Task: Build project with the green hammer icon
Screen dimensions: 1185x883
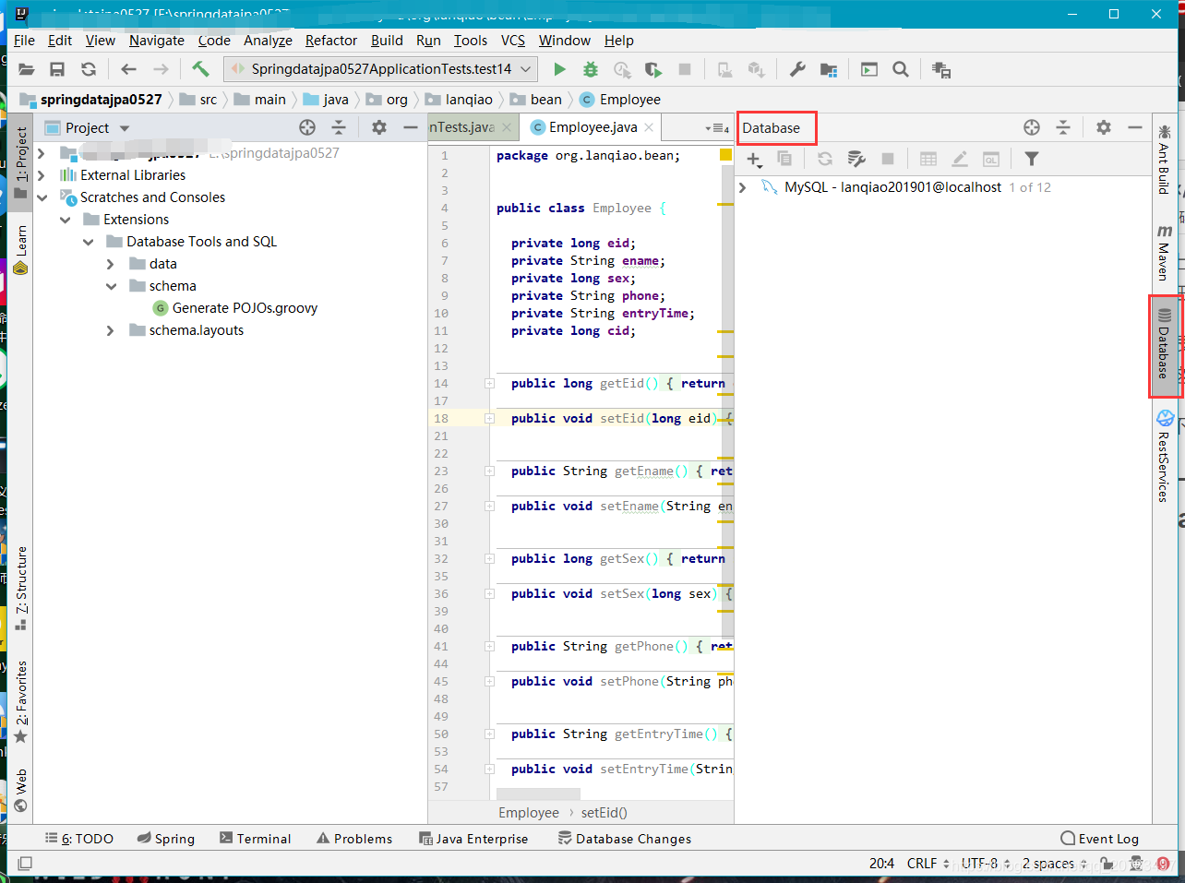Action: (x=200, y=69)
